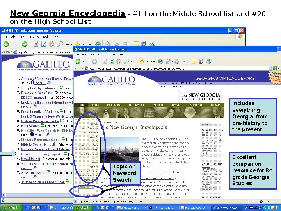
Task: Click Research icon in the front window toolbar
Action: coord(201,62)
